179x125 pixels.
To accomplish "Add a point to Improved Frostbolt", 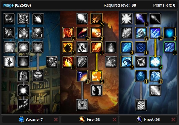I will click(x=141, y=19).
